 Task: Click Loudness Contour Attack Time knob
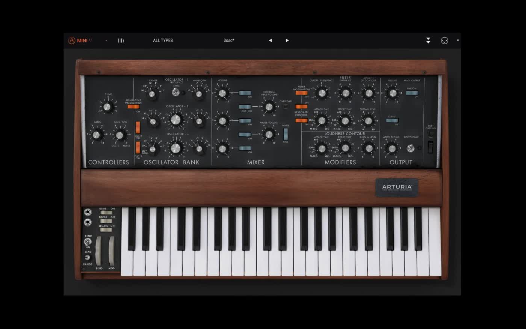pyautogui.click(x=322, y=149)
